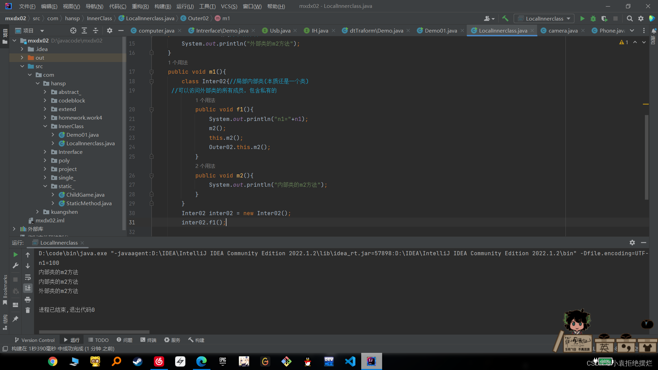Jump to previous highlighted error arrow
The image size is (658, 370).
click(x=635, y=42)
